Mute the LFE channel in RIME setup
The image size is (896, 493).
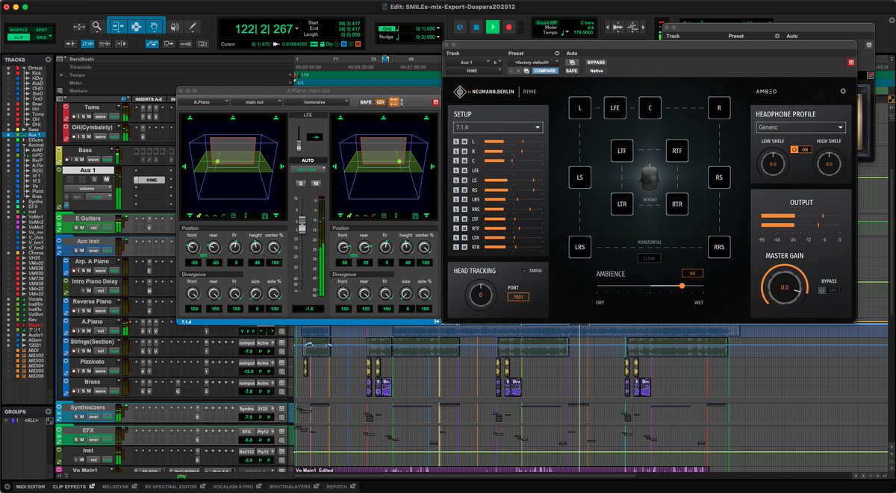coord(464,171)
